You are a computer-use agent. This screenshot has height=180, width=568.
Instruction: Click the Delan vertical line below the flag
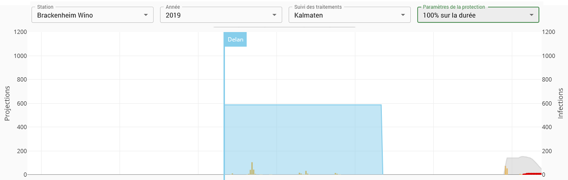tap(224, 113)
